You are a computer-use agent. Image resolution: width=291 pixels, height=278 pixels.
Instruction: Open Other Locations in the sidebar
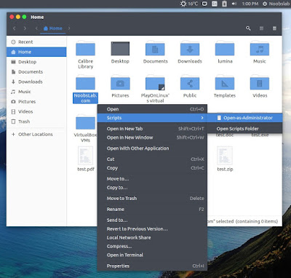coord(36,135)
